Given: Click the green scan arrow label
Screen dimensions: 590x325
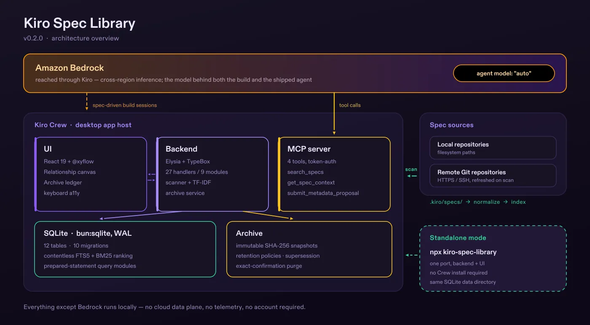Looking at the screenshot, I should pos(411,169).
